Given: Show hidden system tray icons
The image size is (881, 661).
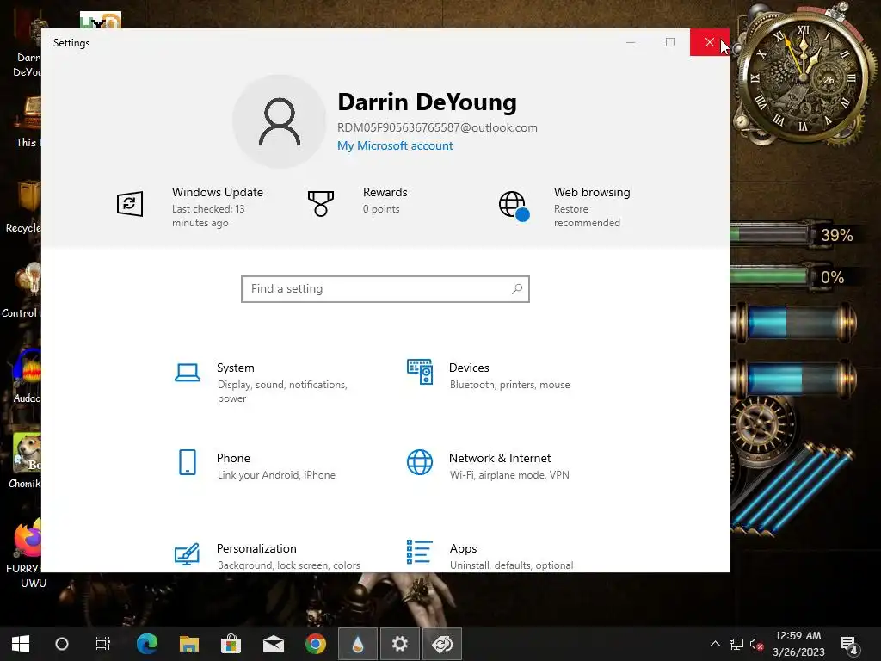Looking at the screenshot, I should (x=715, y=644).
